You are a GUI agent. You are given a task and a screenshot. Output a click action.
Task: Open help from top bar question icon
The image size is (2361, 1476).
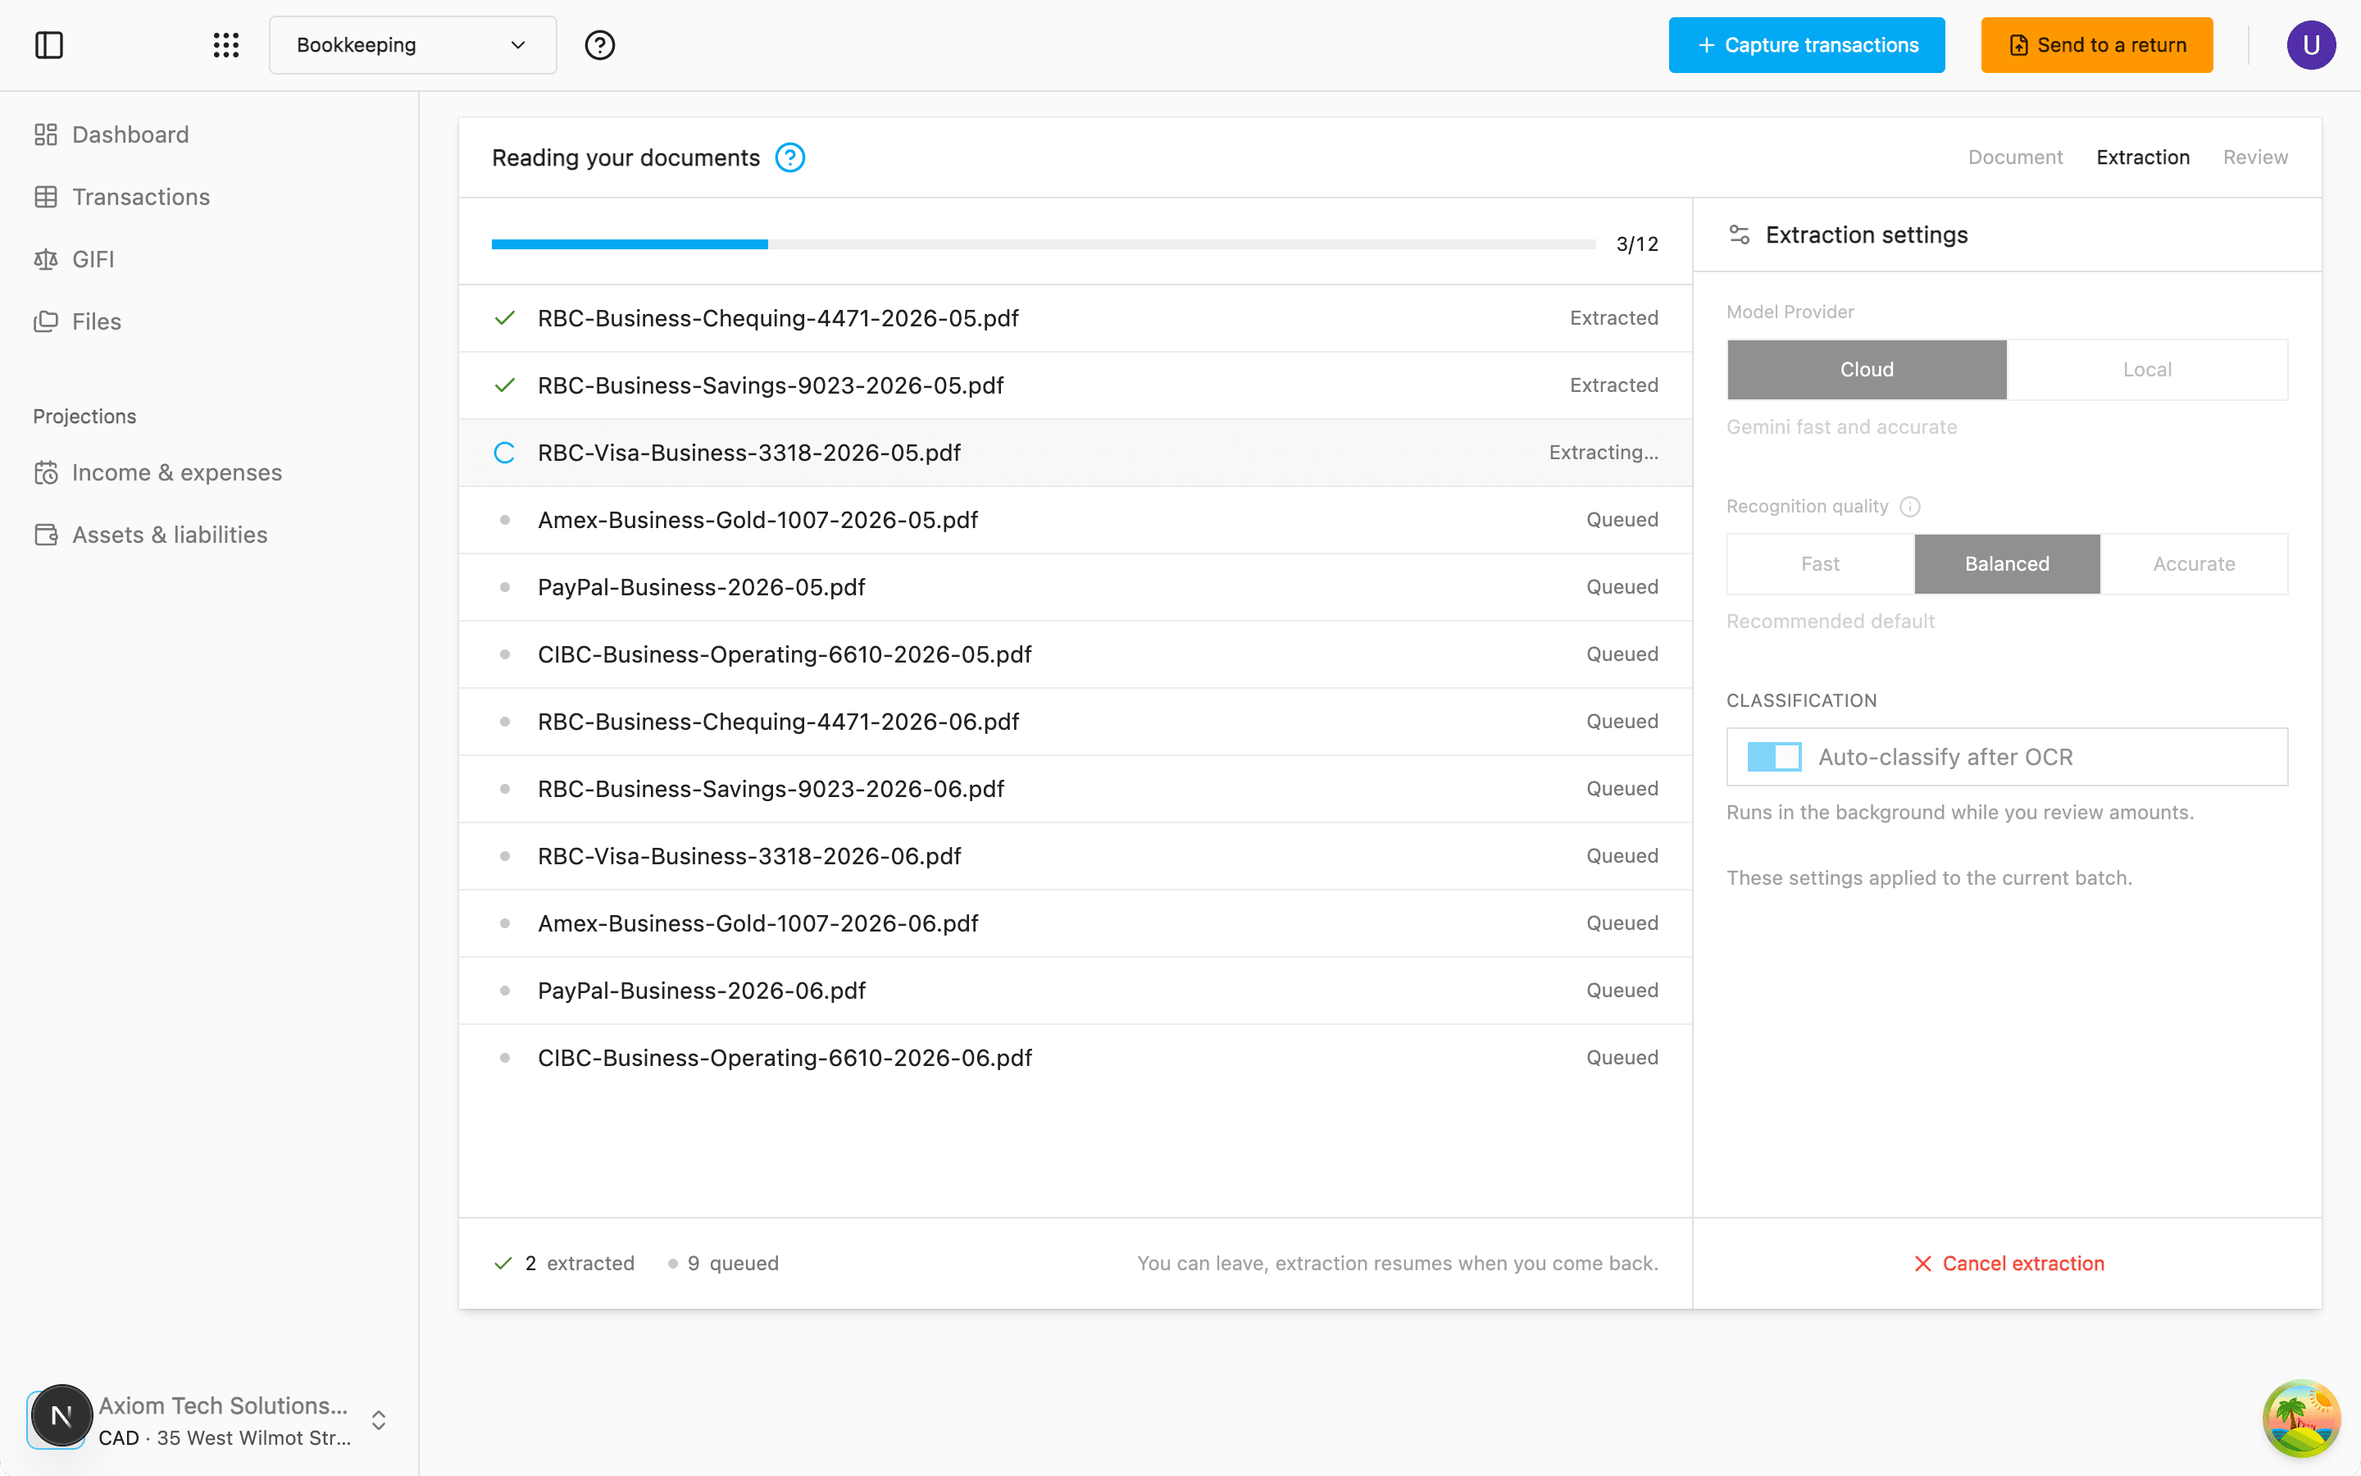[x=600, y=45]
